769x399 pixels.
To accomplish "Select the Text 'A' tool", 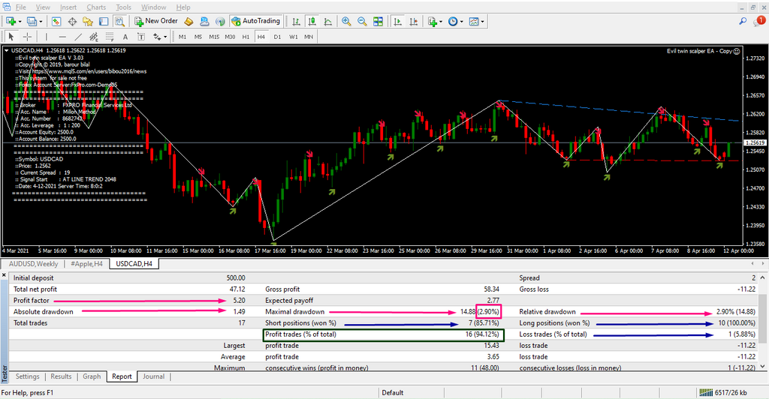I will point(125,37).
